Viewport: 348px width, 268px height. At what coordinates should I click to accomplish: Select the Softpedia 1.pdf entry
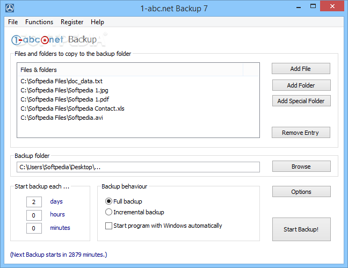coord(65,99)
